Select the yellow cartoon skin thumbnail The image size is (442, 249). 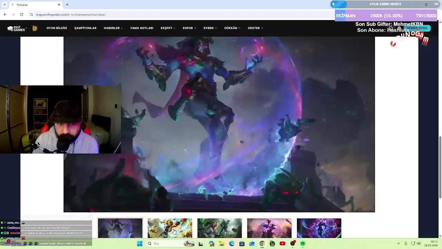coord(170,228)
